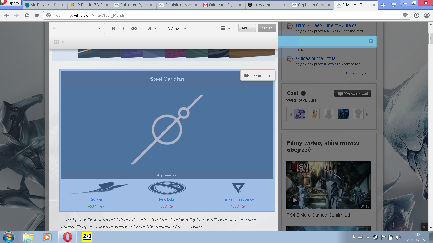Screen dimensions: 433x243
Task: Switch to Kody zaproszeń tab
Action: pyautogui.click(x=267, y=5)
